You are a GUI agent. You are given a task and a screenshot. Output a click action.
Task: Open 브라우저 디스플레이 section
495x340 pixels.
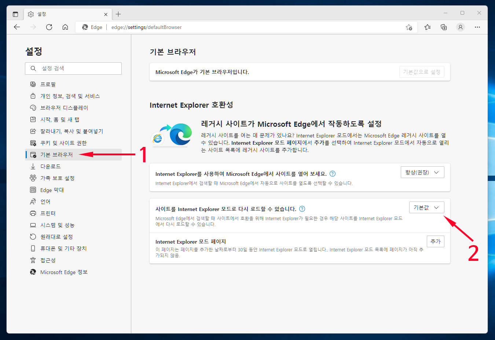tap(73, 108)
